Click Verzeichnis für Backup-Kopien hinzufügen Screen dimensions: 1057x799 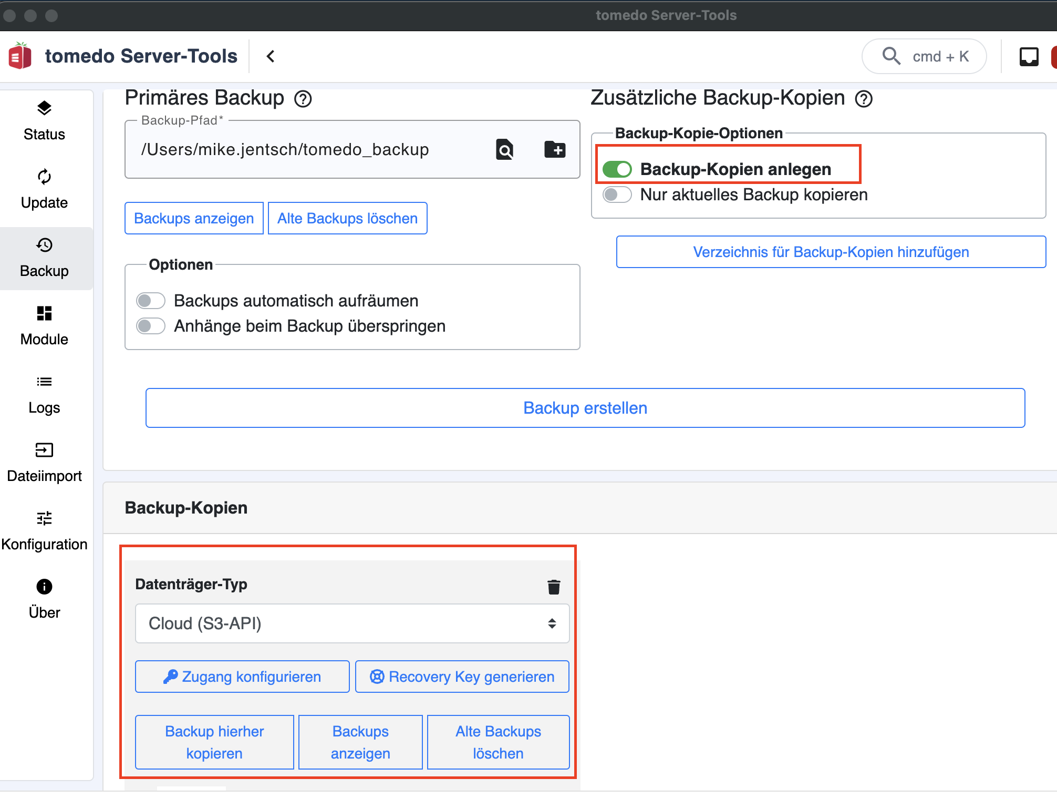(831, 252)
